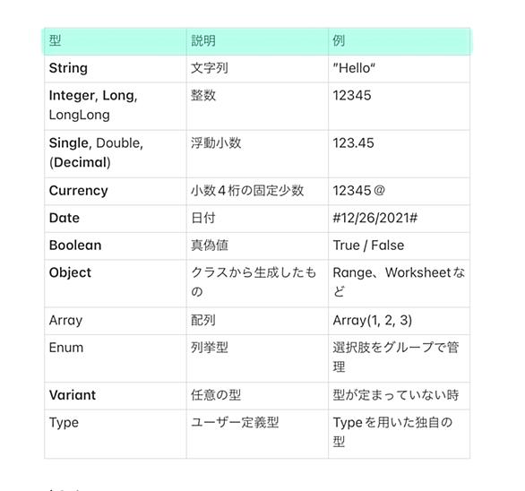Select the Object type cell
This screenshot has width=525, height=491.
point(116,284)
